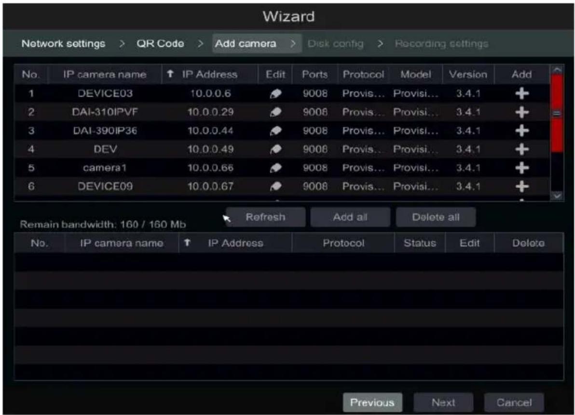
Task: Click IP address 10.0.0.6
Action: [210, 93]
